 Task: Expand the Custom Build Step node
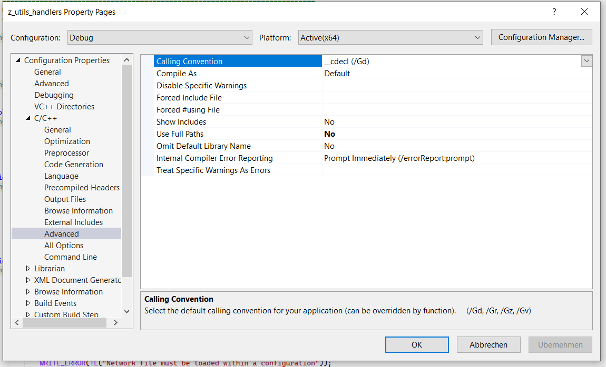(29, 314)
